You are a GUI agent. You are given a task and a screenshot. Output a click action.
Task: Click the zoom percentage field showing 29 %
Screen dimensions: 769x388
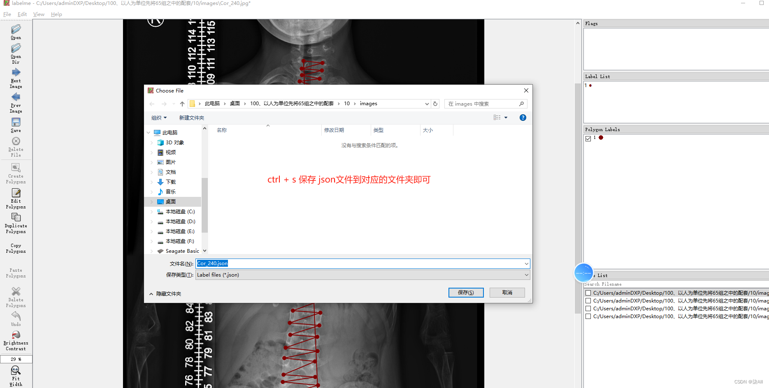16,359
